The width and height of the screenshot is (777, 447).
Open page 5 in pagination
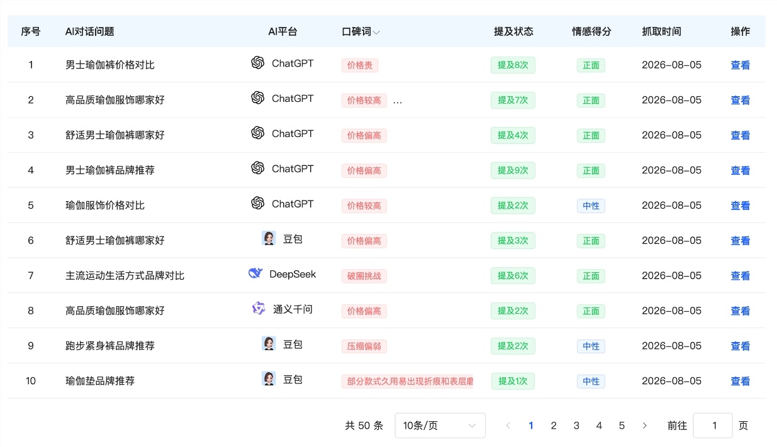click(x=622, y=426)
